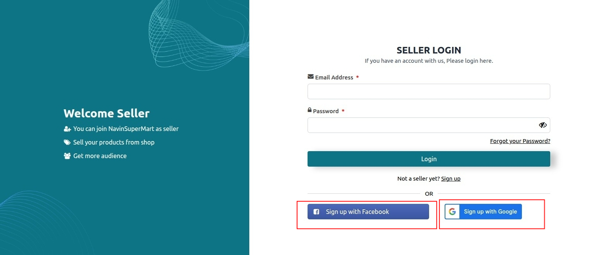Open the Forgot your Password link
The image size is (605, 255).
coord(520,141)
